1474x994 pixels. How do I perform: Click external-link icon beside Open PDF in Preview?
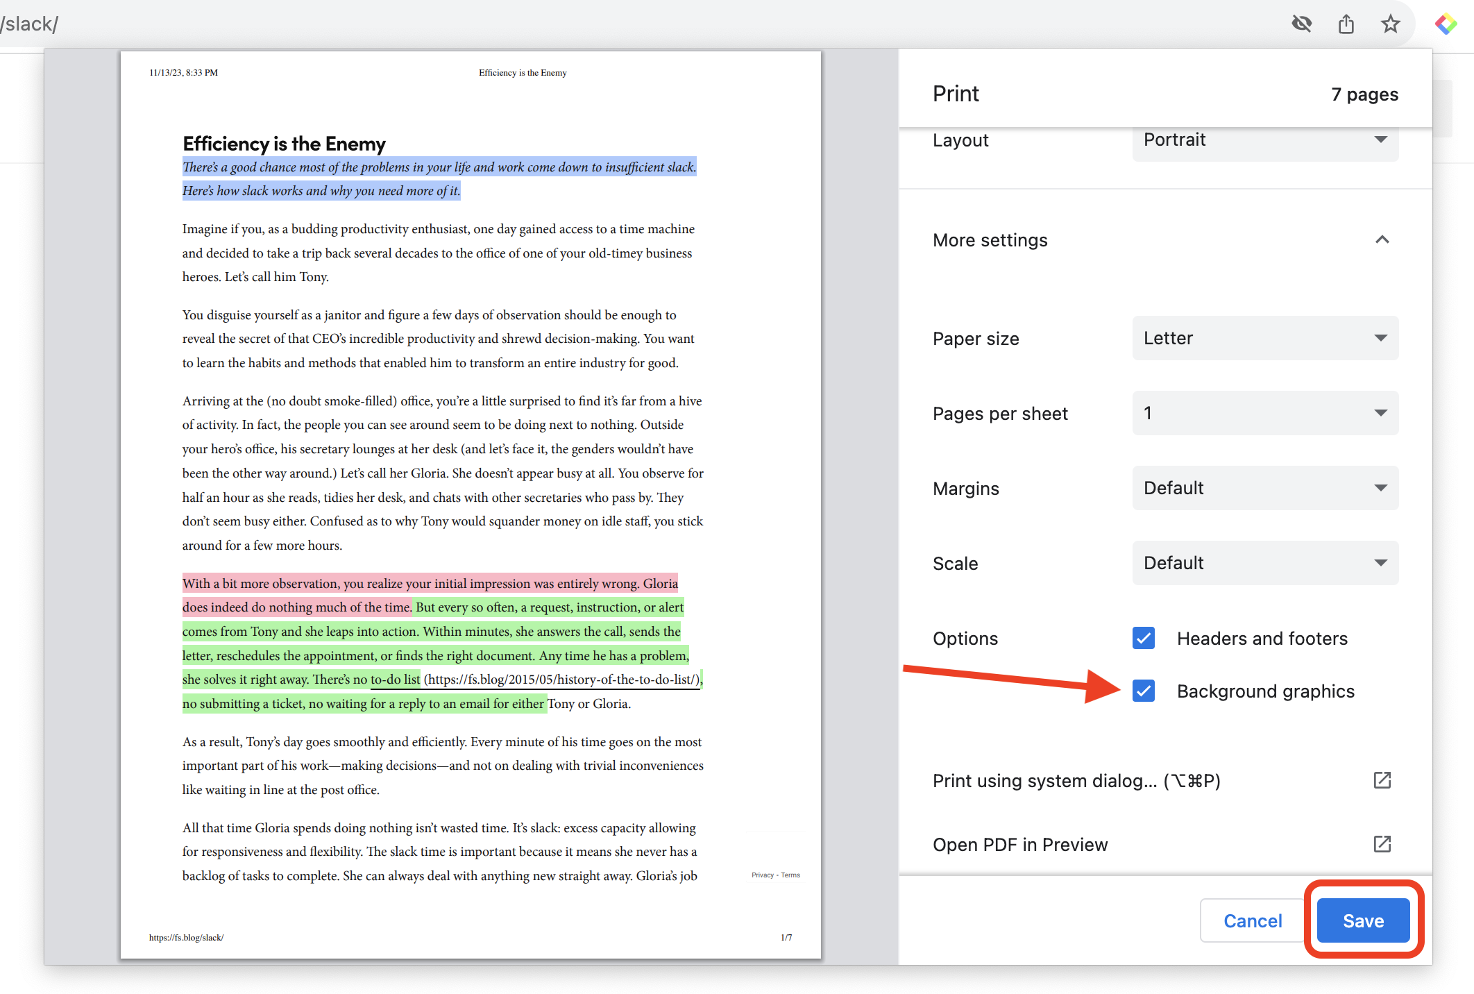pos(1382,844)
